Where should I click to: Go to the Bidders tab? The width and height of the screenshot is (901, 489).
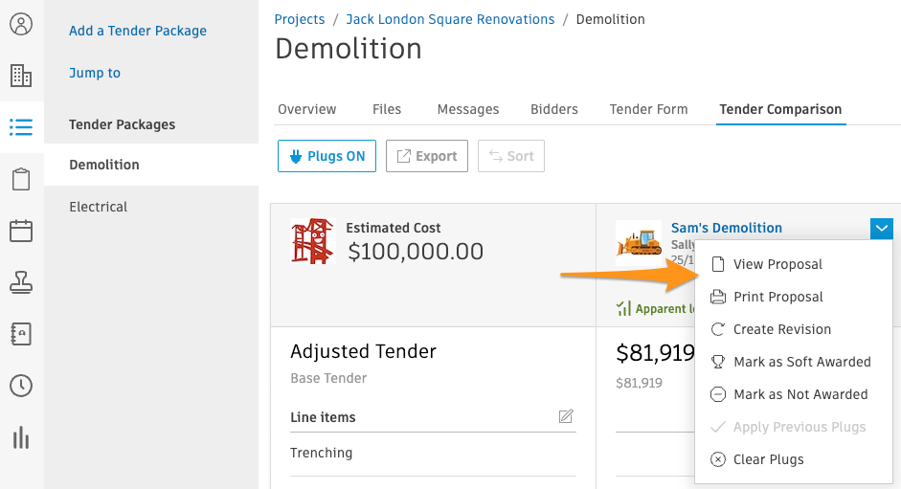pyautogui.click(x=554, y=109)
